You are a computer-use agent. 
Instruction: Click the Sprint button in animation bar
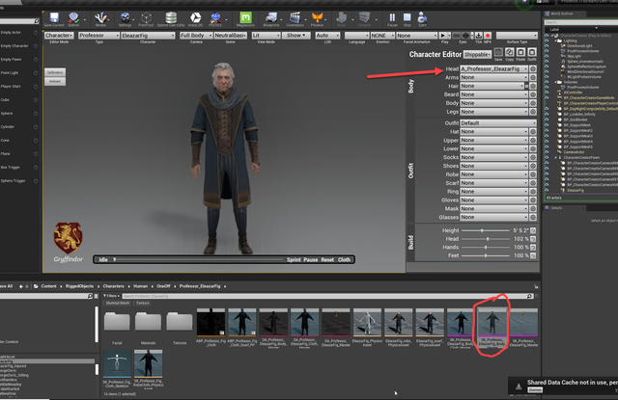294,259
